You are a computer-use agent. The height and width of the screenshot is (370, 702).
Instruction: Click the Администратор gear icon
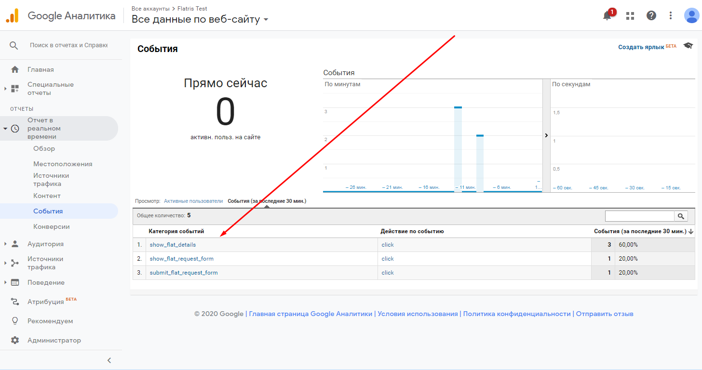[15, 340]
